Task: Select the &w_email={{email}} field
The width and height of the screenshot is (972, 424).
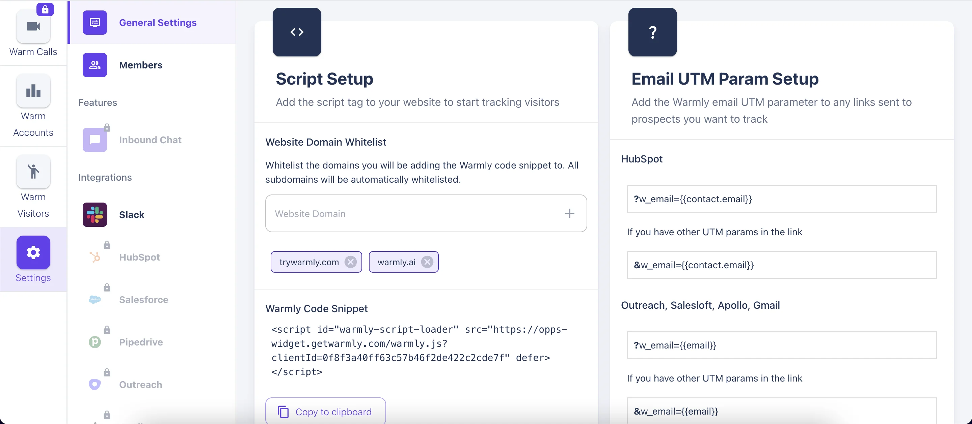Action: pyautogui.click(x=781, y=411)
